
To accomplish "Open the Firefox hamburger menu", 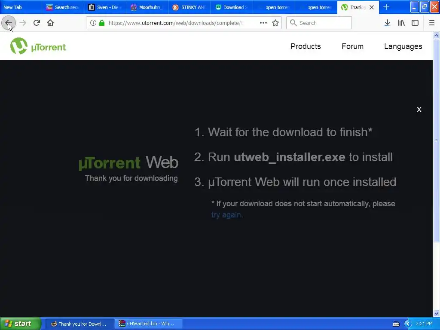I will pyautogui.click(x=431, y=23).
